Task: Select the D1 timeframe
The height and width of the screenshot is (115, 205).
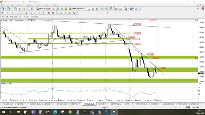Action: pos(28,17)
